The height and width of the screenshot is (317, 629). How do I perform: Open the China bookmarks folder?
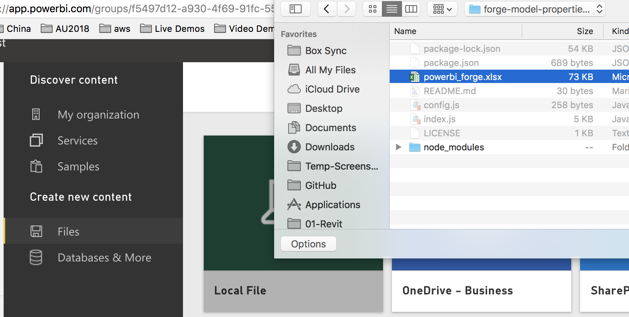coord(15,29)
